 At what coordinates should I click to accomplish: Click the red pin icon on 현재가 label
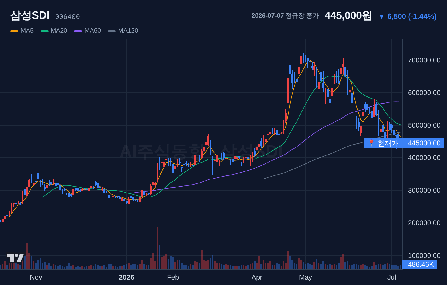pos(371,143)
